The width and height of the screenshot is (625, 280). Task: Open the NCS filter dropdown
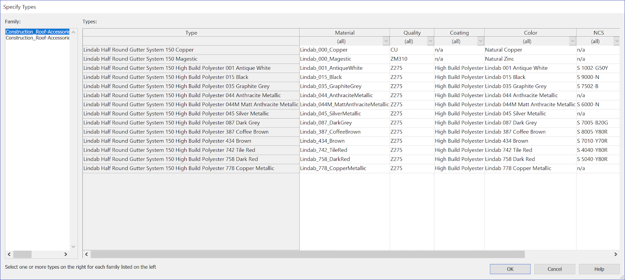click(617, 41)
